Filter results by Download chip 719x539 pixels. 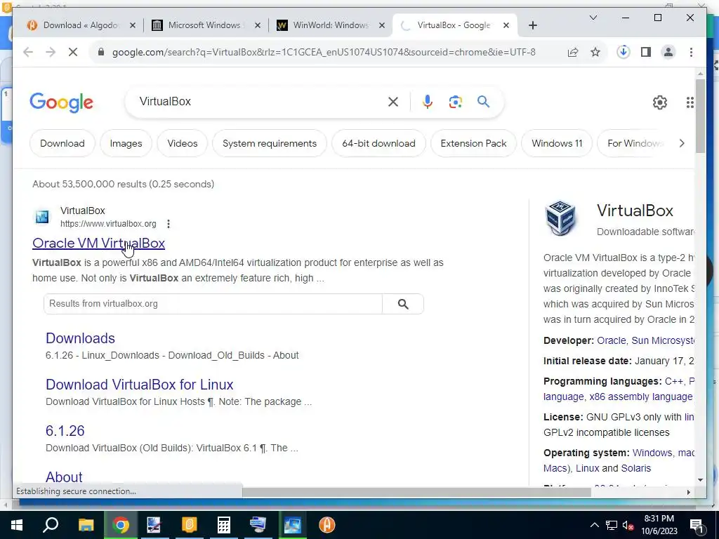click(x=62, y=143)
